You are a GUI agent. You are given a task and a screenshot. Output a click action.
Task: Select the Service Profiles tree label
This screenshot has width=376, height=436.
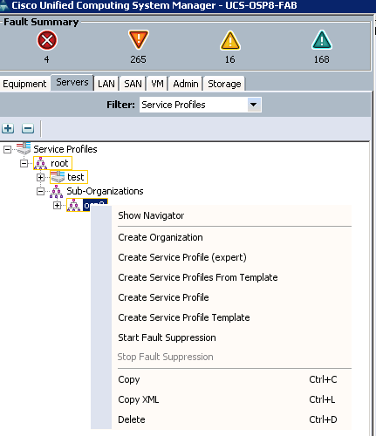click(65, 149)
